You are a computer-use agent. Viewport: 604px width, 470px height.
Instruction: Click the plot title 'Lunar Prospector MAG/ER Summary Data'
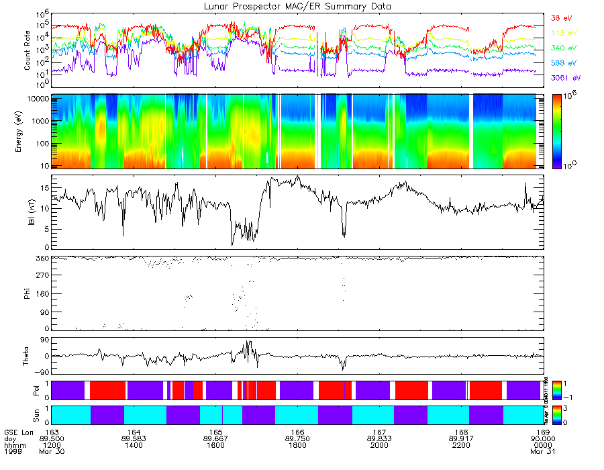297,7
